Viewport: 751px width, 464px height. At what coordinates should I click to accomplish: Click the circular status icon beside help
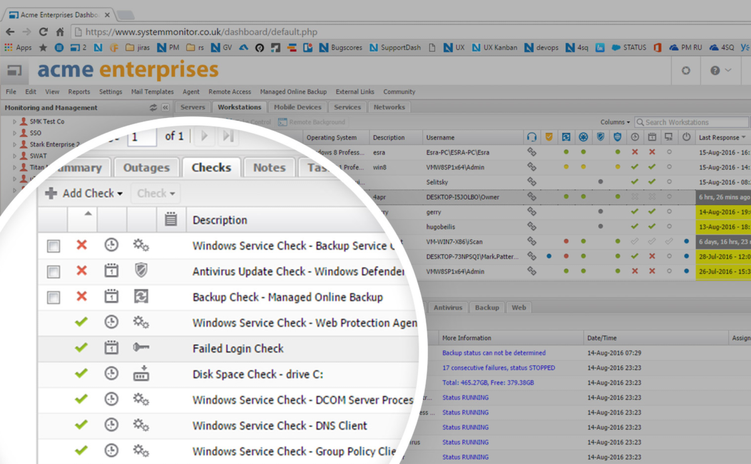(x=686, y=71)
